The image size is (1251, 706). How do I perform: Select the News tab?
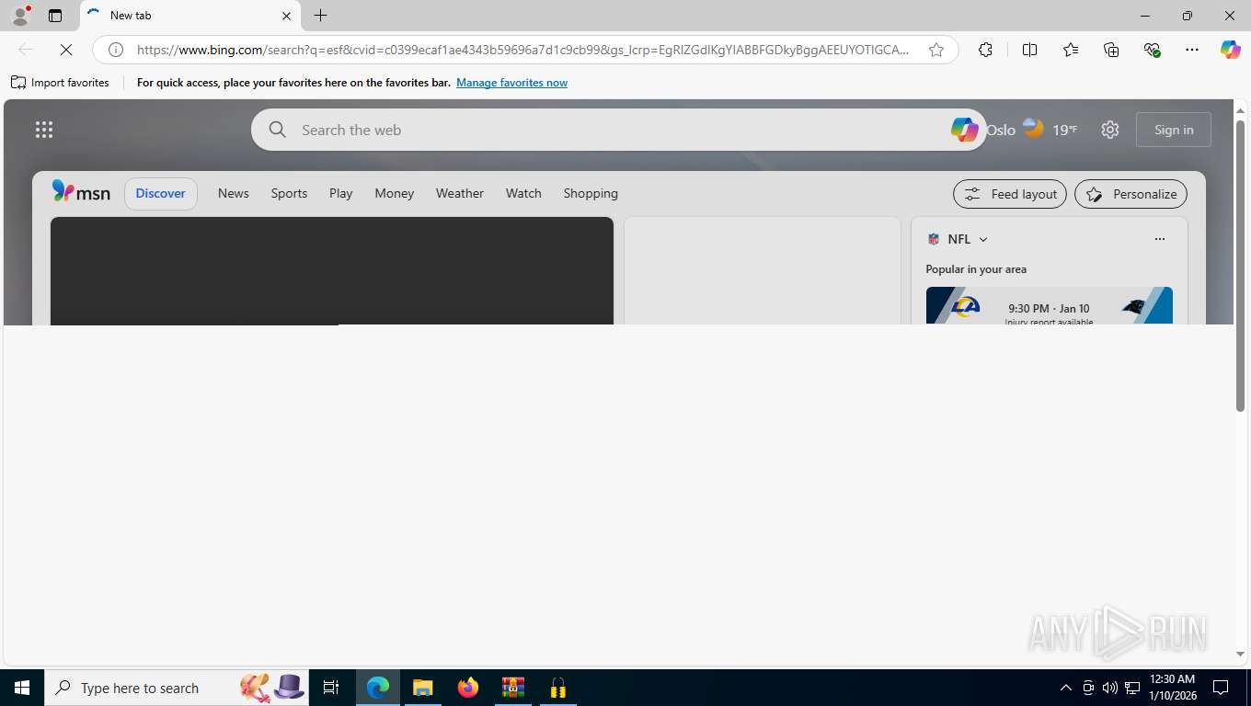coord(234,193)
